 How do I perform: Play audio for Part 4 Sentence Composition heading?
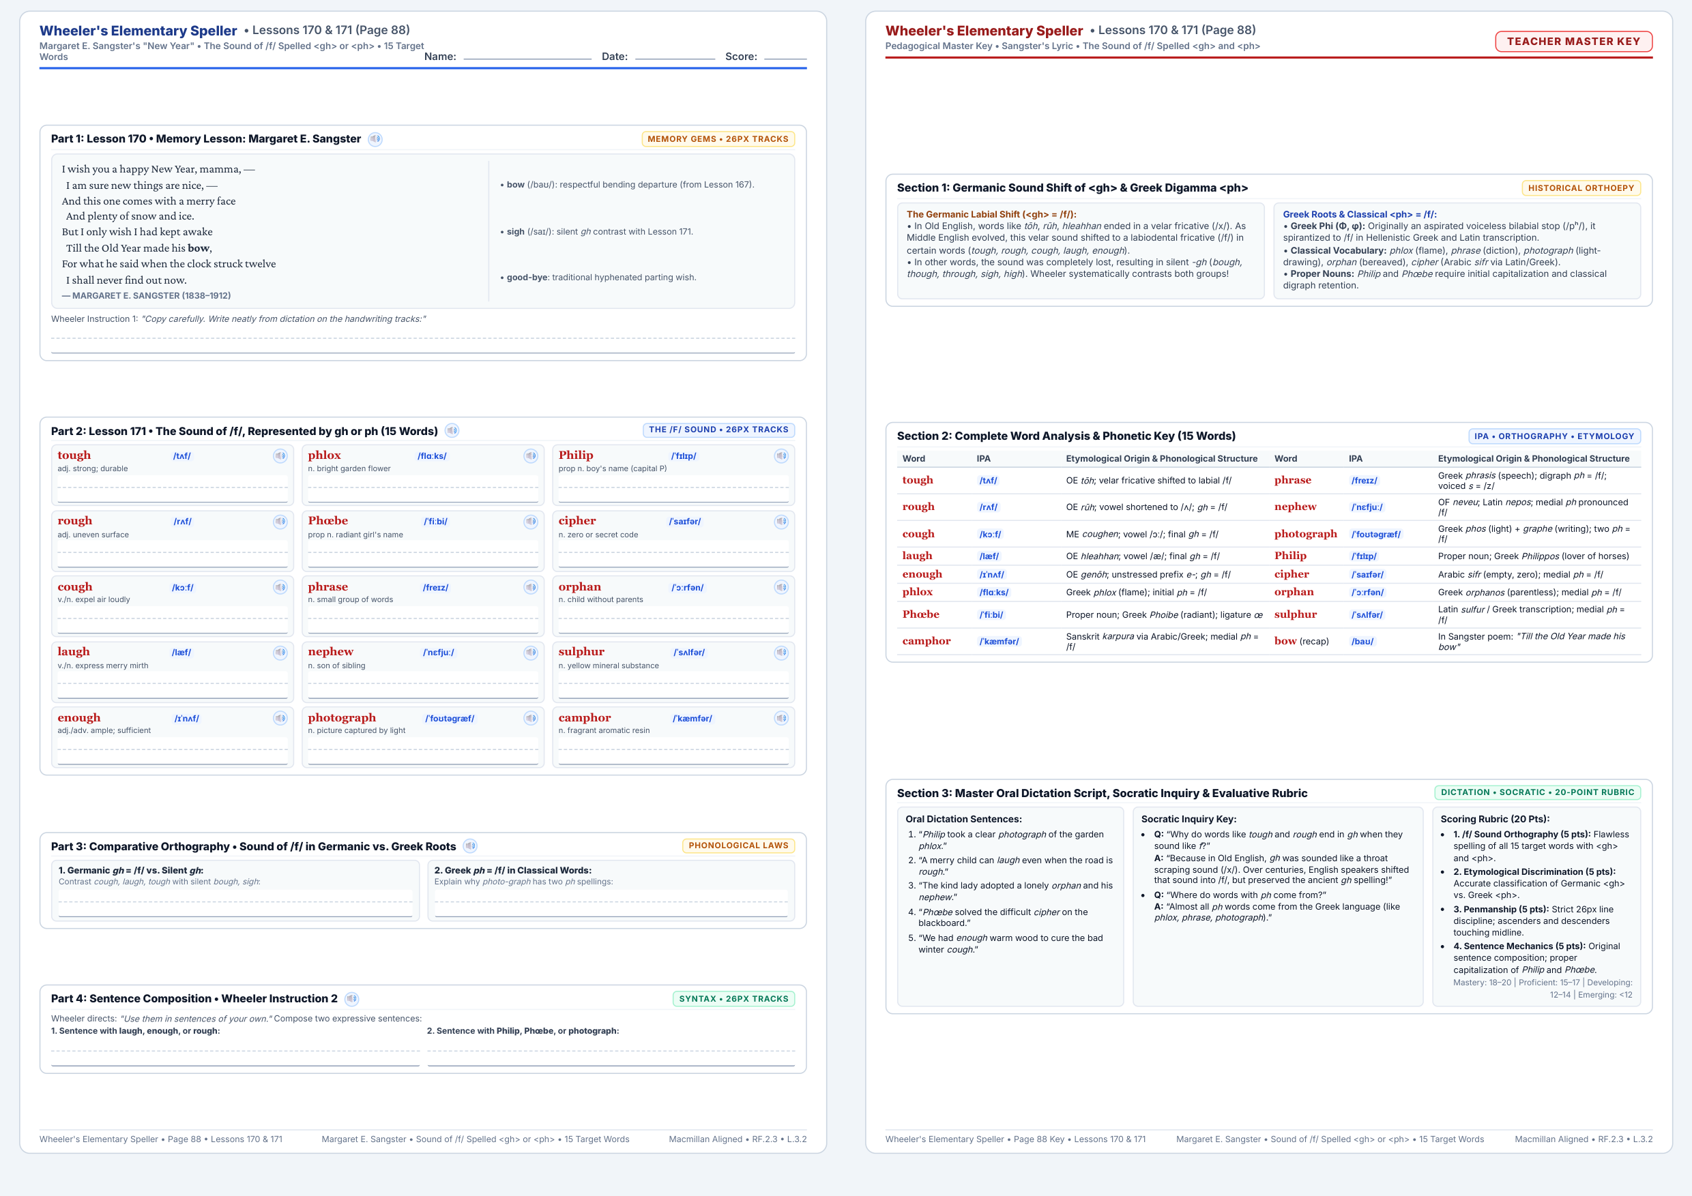pyautogui.click(x=351, y=999)
